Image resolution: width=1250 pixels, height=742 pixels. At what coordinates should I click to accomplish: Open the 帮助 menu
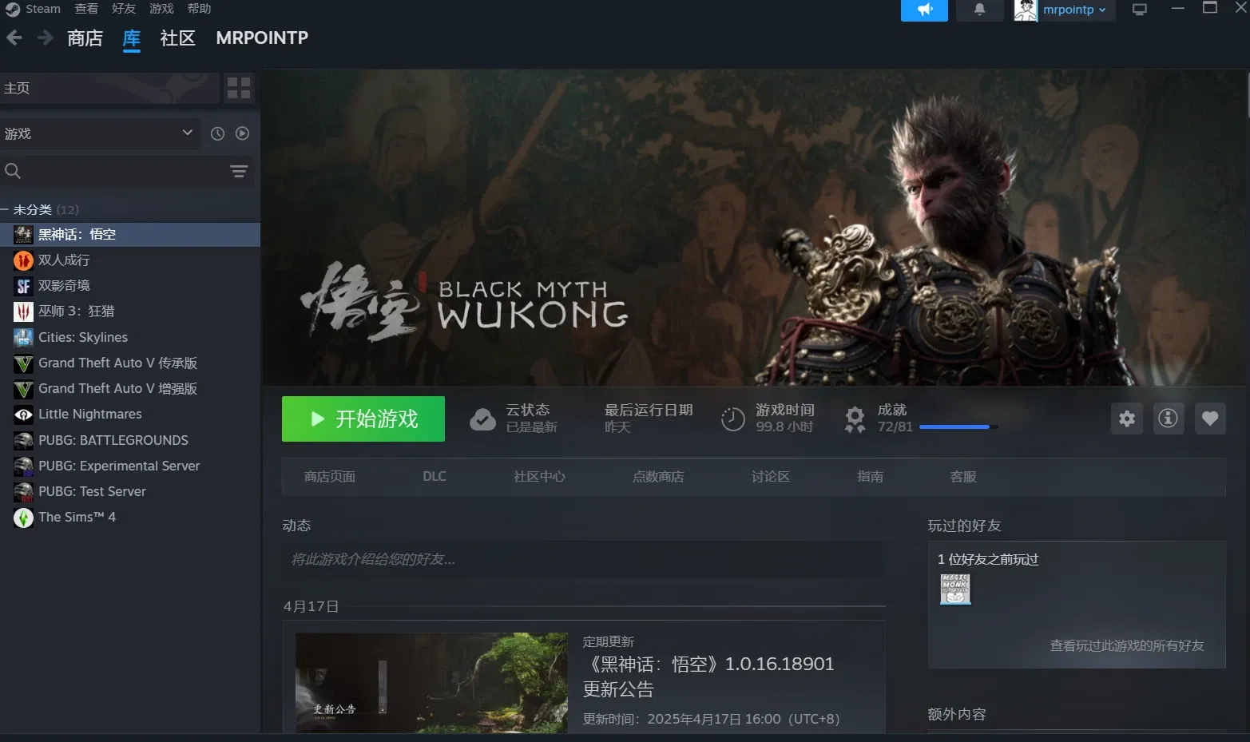[199, 9]
